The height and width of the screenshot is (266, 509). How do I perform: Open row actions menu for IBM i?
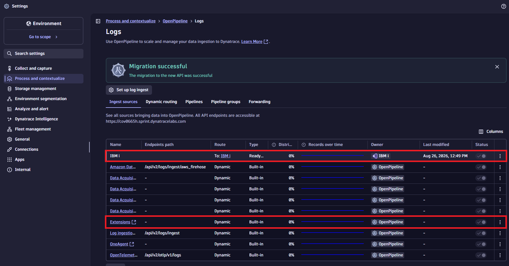500,156
